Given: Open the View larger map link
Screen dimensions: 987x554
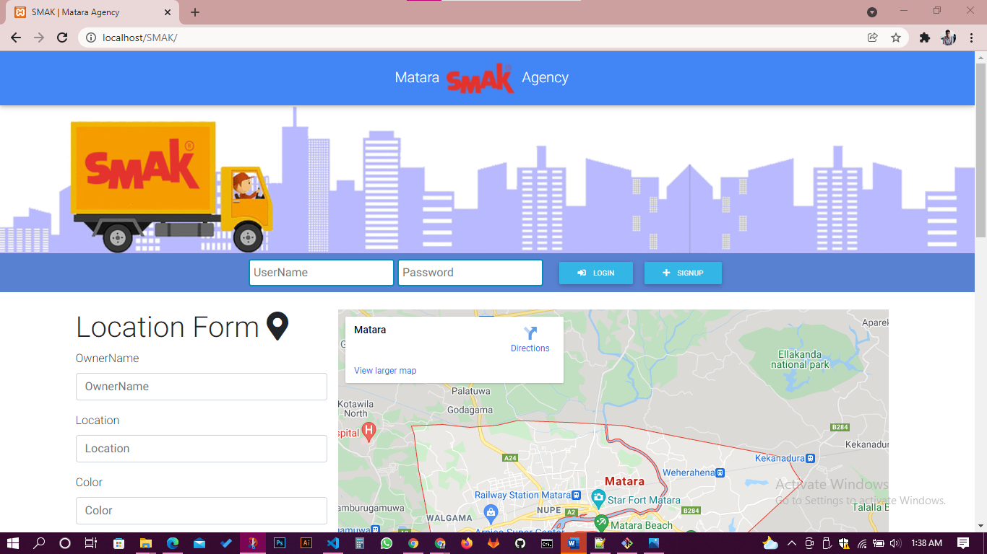Looking at the screenshot, I should tap(385, 371).
